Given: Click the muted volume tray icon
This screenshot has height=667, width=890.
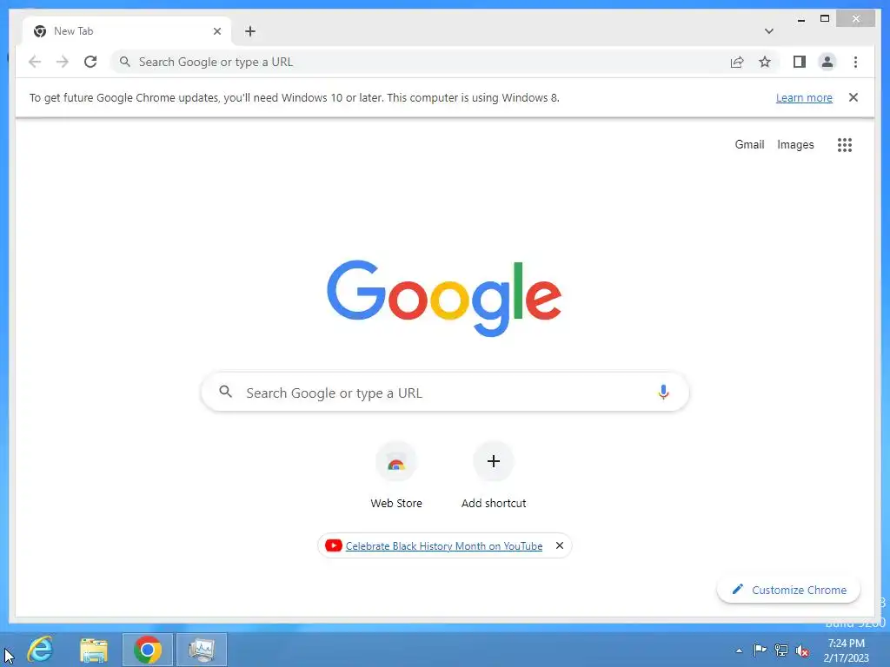Looking at the screenshot, I should (802, 650).
